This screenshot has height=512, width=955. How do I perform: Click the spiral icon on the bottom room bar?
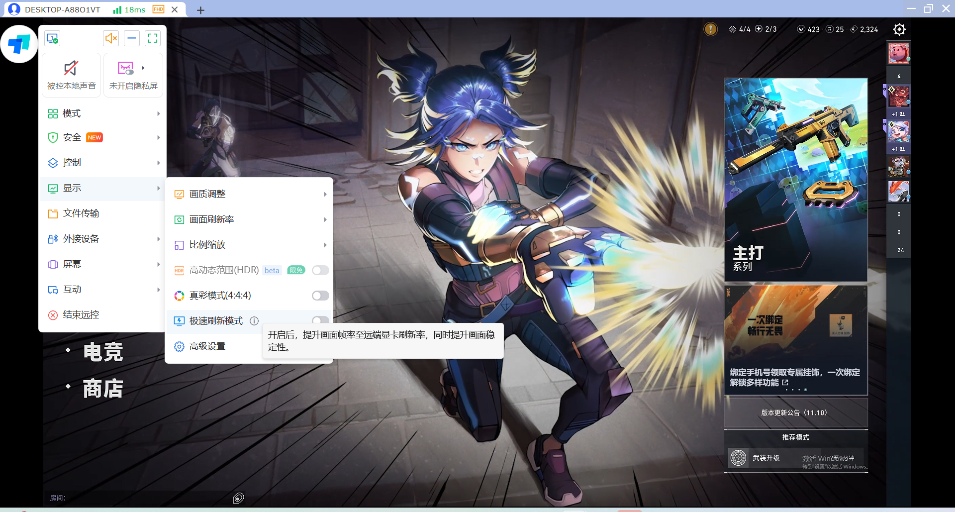tap(239, 498)
